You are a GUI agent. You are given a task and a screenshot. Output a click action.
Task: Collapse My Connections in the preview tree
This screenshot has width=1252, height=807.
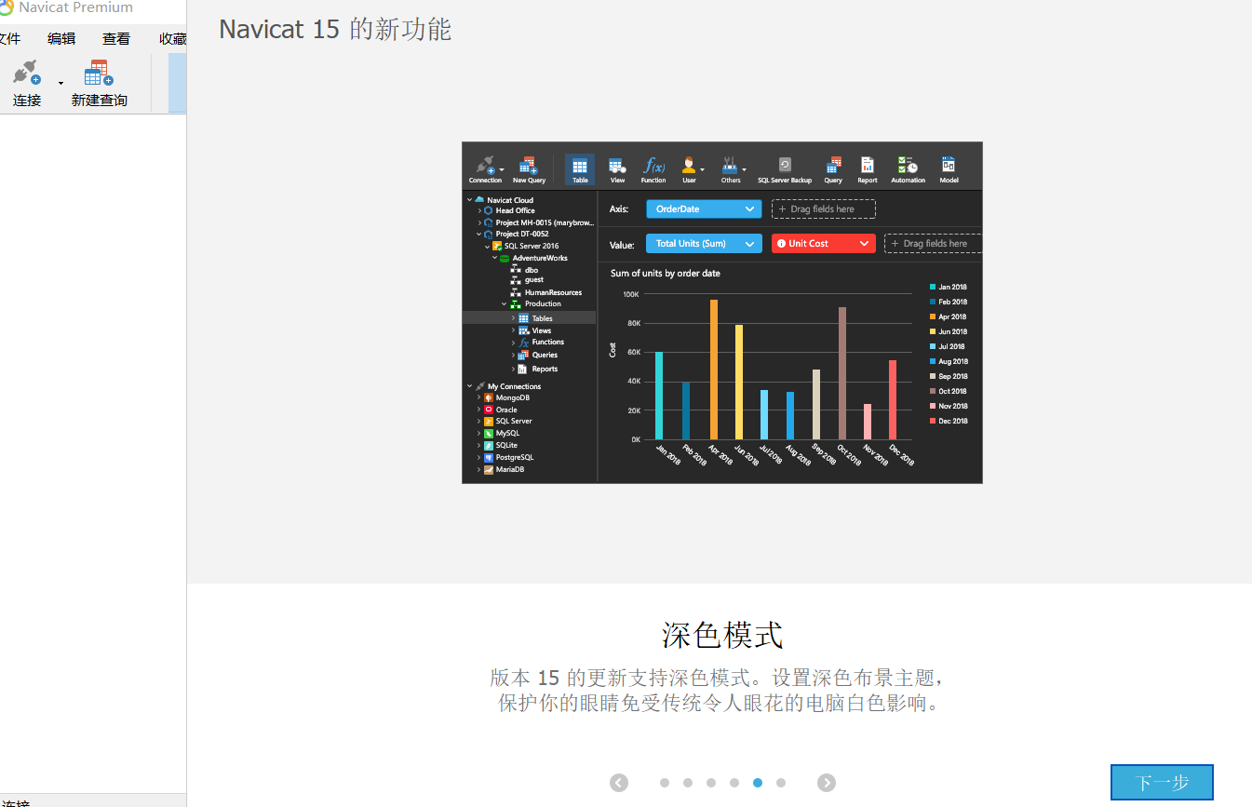[x=470, y=386]
